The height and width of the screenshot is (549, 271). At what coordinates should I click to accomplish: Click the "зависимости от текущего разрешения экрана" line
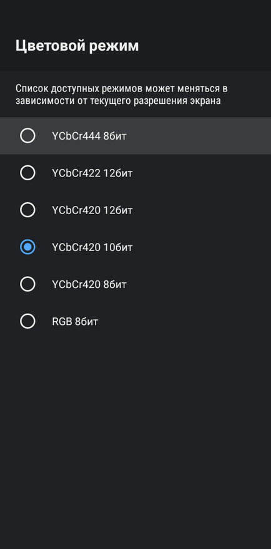point(118,101)
